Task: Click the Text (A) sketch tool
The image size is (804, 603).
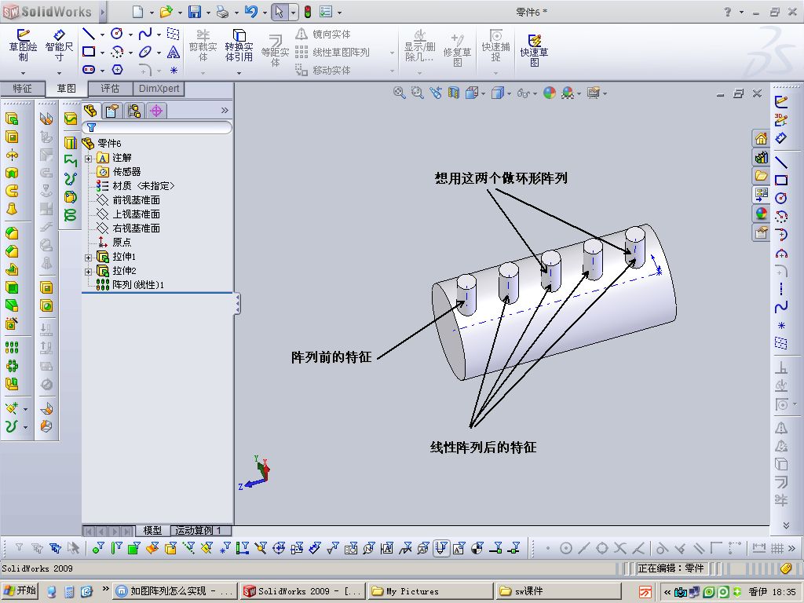Action: (x=174, y=52)
